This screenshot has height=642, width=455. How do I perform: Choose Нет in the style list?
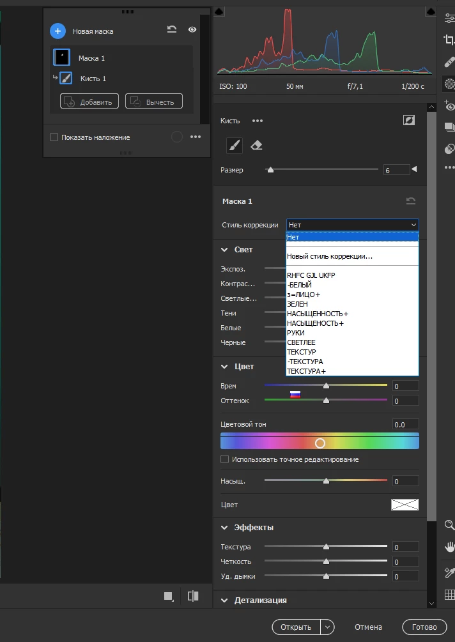click(352, 236)
